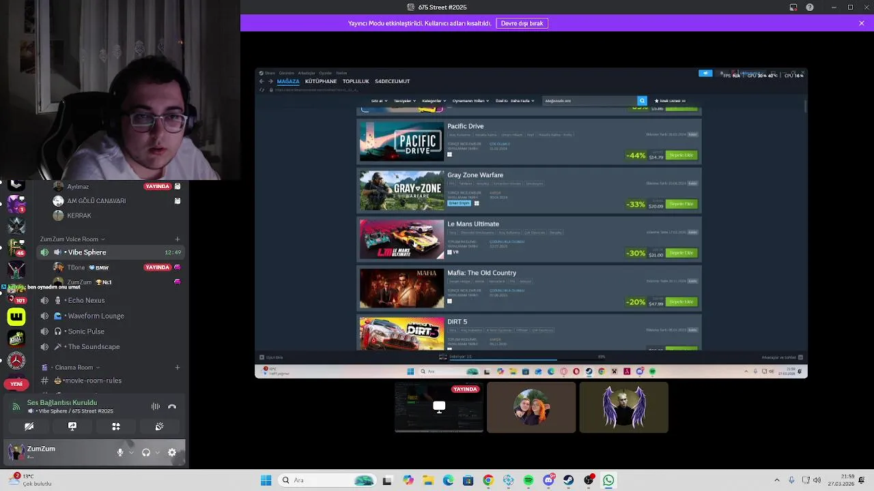This screenshot has height=491, width=874.
Task: Select the Vibe Sphere voice channel
Action: 111,252
